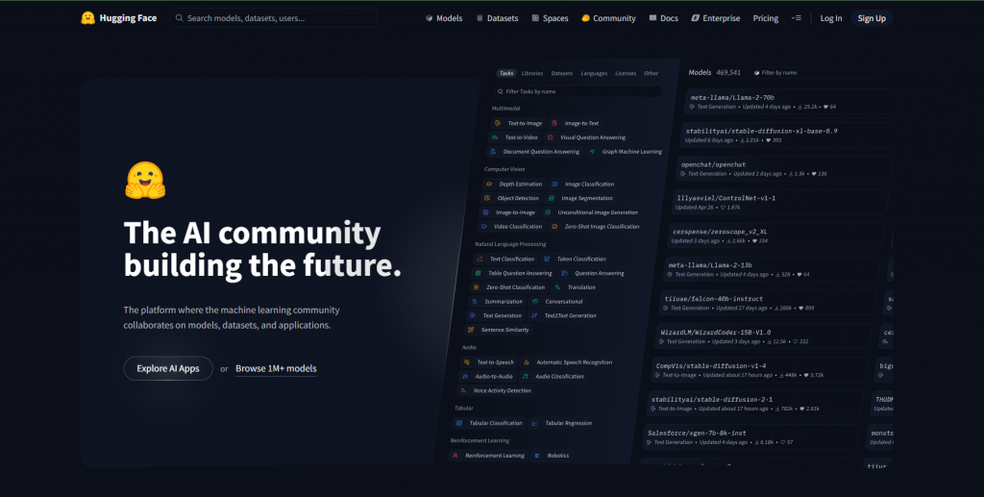Click the Hugging Face logo in header
This screenshot has height=497, width=984.
[118, 18]
